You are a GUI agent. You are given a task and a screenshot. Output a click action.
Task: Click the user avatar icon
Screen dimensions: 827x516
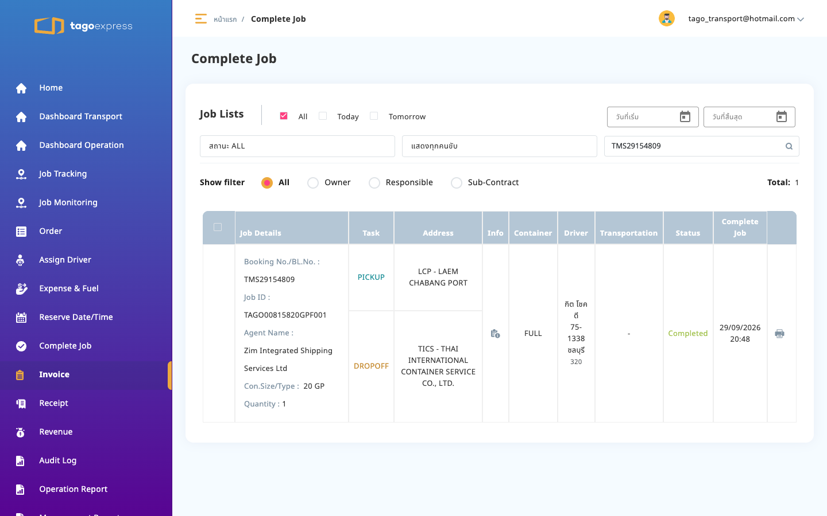(x=666, y=18)
